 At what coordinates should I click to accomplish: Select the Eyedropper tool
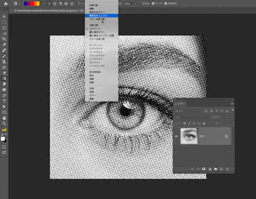point(4,45)
